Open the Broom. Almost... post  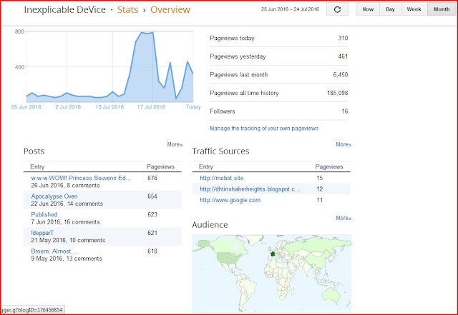54,251
